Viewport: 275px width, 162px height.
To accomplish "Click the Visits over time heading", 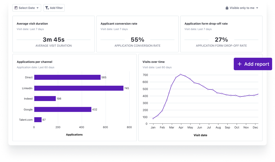I will pyautogui.click(x=154, y=62).
